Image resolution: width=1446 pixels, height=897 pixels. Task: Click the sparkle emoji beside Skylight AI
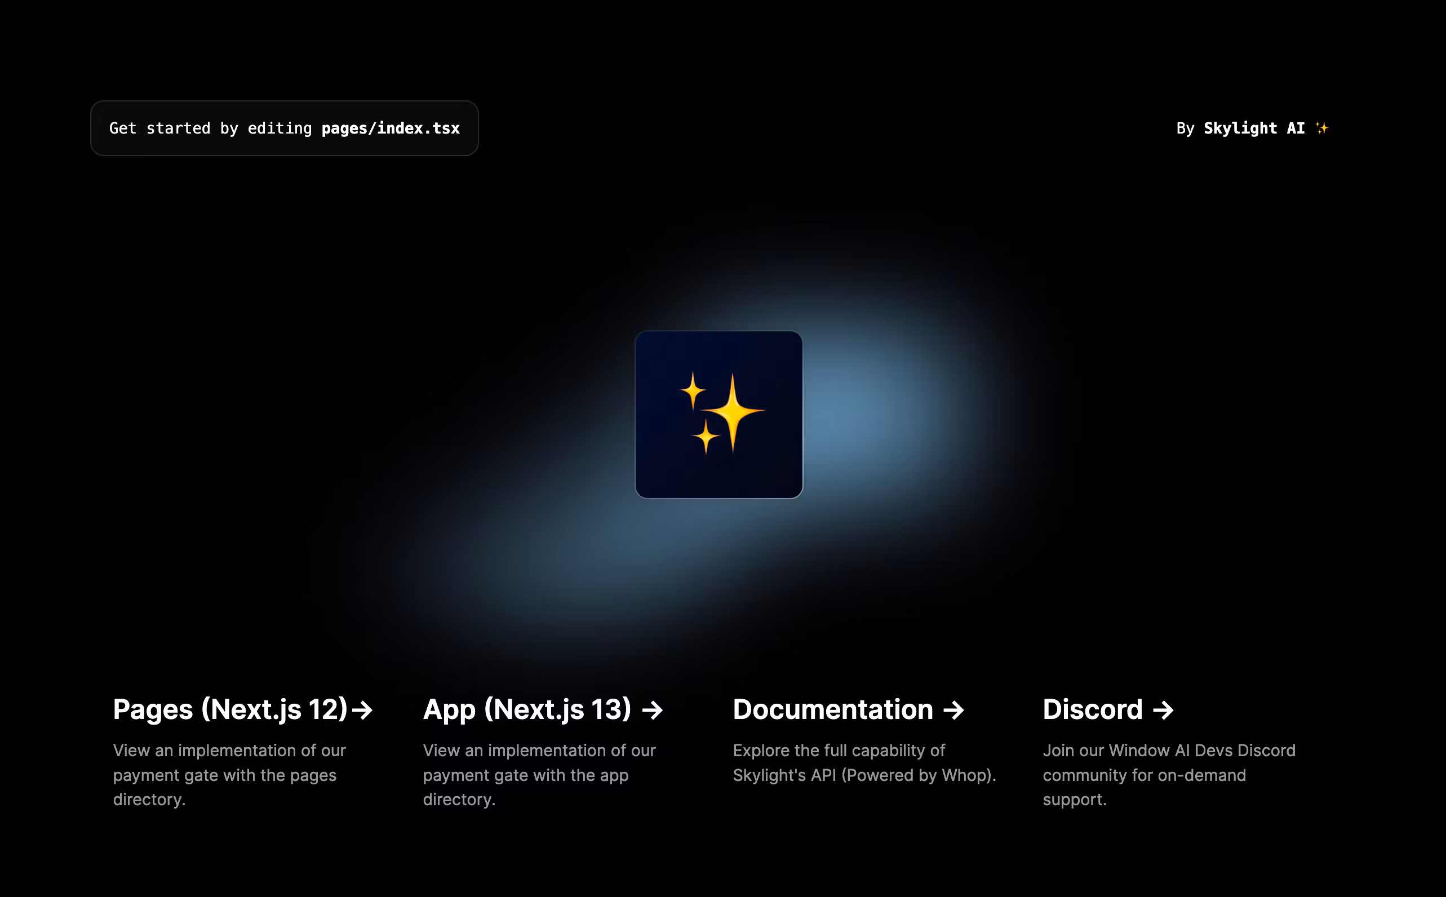point(1321,128)
